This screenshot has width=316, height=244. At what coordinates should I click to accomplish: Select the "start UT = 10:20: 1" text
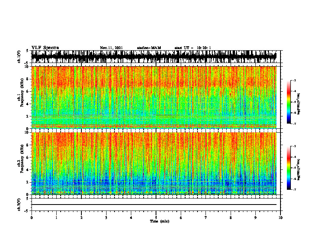[x=193, y=48]
